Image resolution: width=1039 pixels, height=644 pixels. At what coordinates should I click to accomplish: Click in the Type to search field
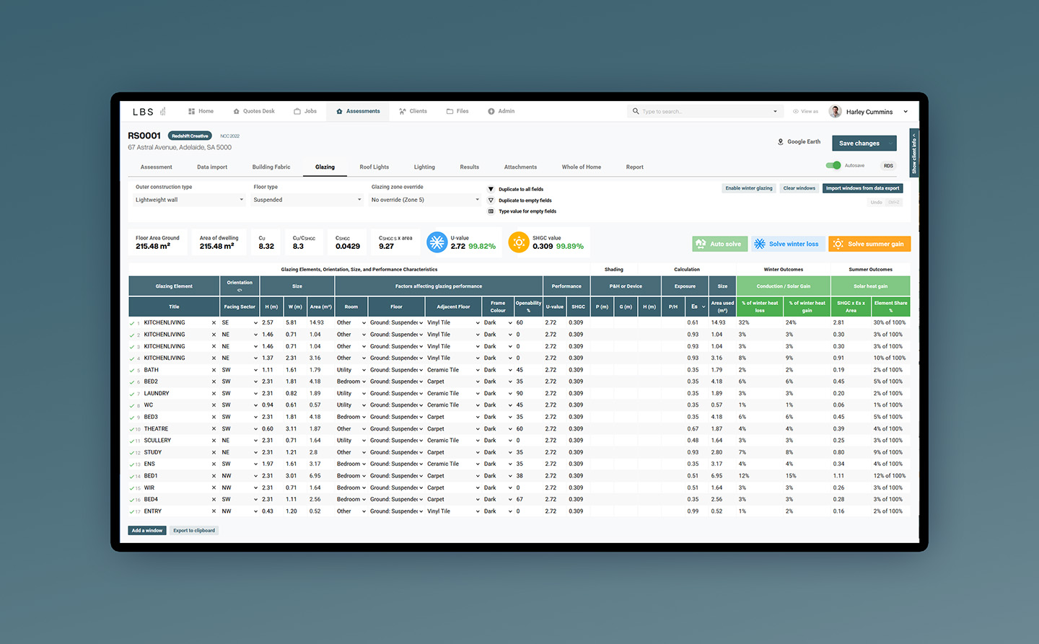coord(703,111)
